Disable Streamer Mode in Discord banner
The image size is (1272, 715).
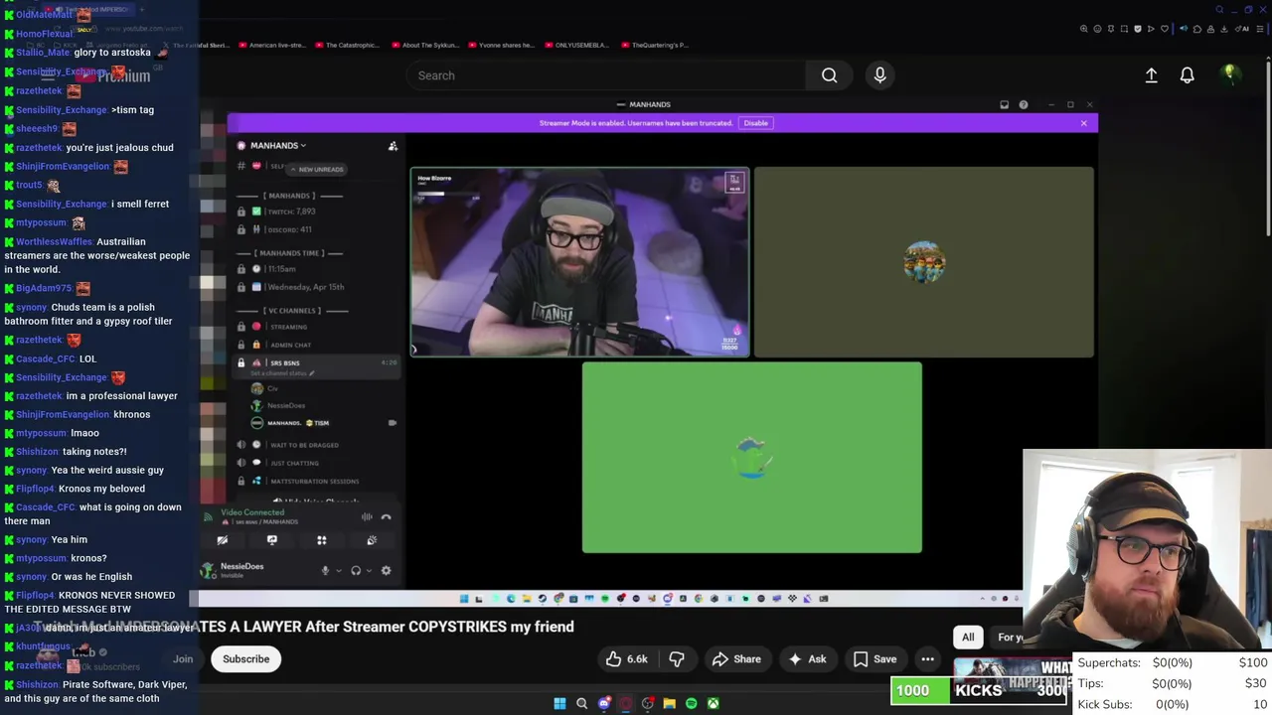[x=756, y=123]
